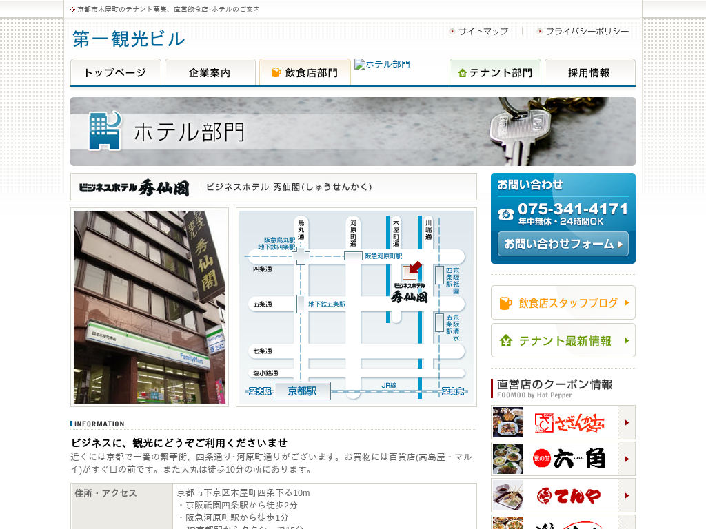This screenshot has height=529, width=706.
Task: Click the 075-341-4171 phone number
Action: click(573, 209)
